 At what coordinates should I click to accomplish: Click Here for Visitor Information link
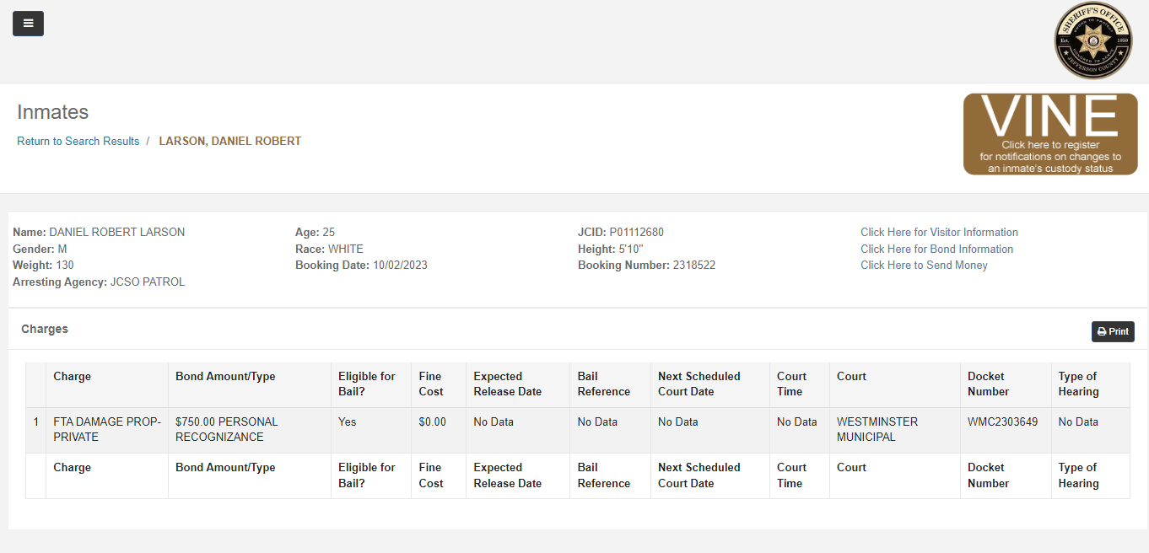939,233
